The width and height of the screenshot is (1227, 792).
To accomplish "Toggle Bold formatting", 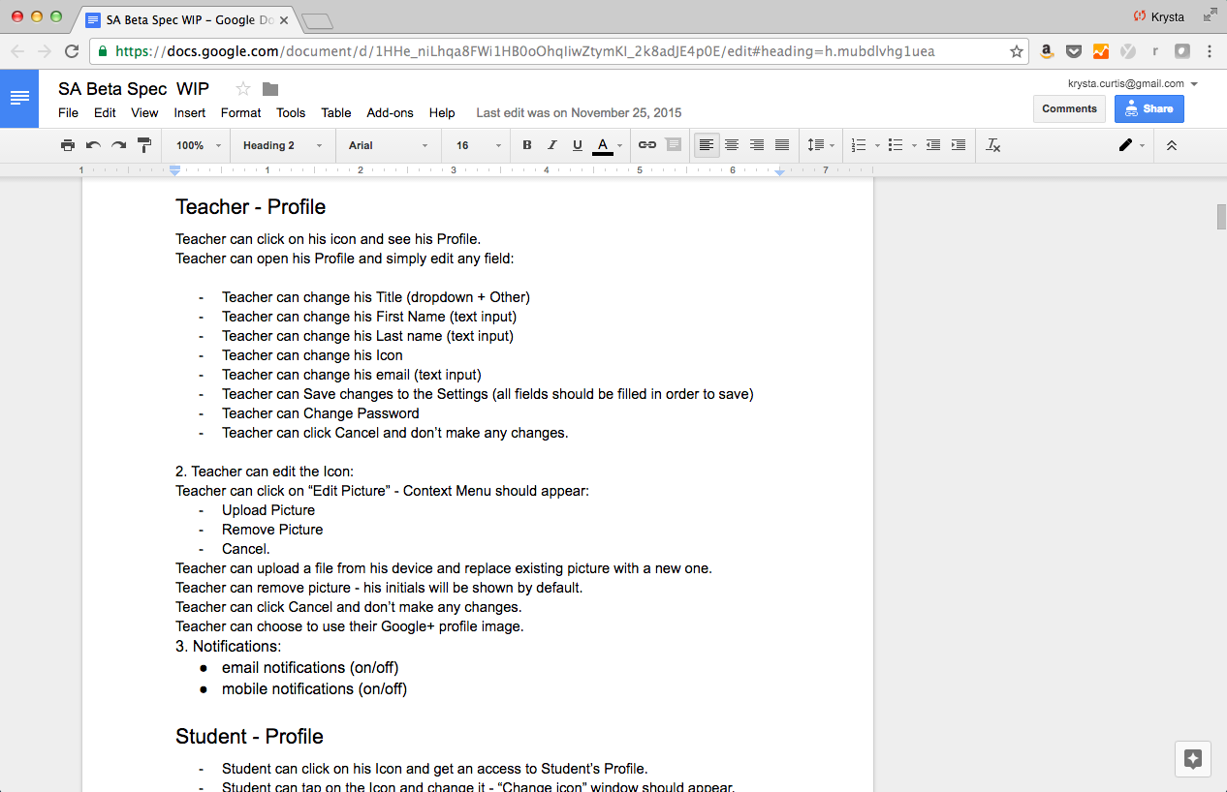I will (527, 145).
